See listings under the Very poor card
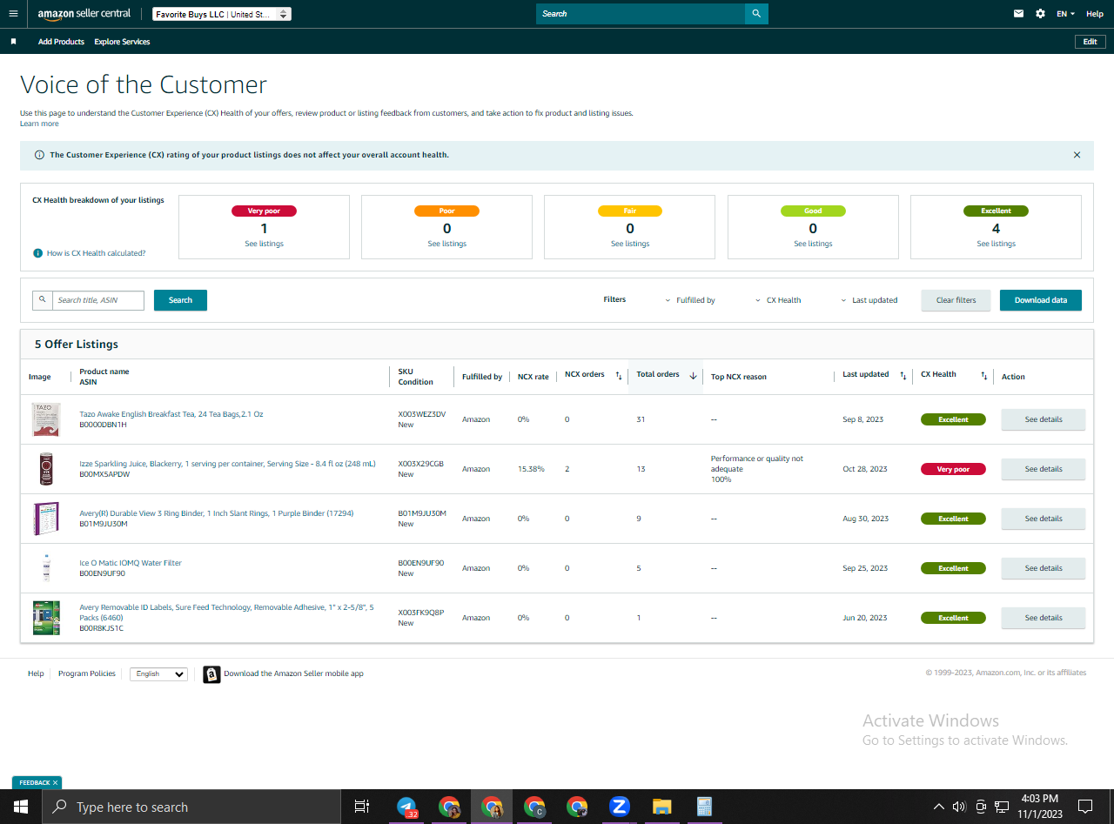 [x=264, y=244]
